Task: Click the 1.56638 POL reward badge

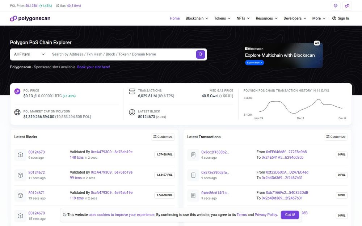Action: pyautogui.click(x=164, y=195)
